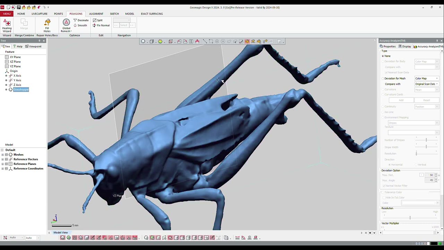Viewport: 444px width, 250px height.
Task: Select the line selection mode icon
Action: coord(205,41)
